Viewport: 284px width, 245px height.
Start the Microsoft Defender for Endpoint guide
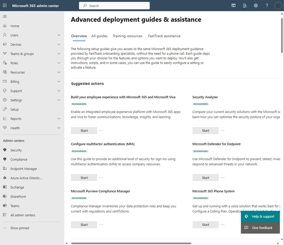point(206,178)
